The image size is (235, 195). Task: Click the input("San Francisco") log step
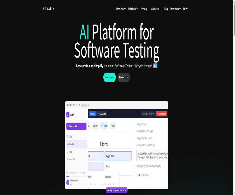pos(144,138)
